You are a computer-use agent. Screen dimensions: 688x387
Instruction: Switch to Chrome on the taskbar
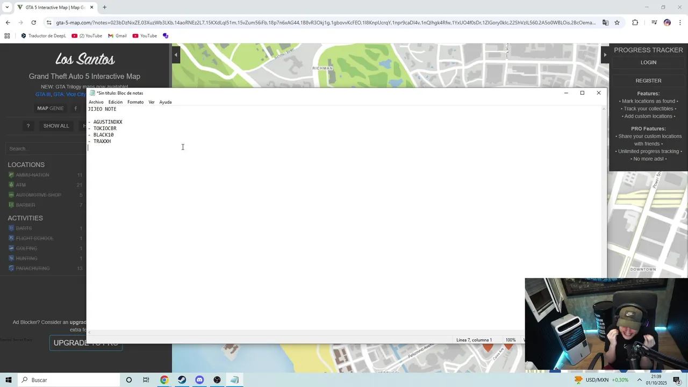click(x=164, y=380)
